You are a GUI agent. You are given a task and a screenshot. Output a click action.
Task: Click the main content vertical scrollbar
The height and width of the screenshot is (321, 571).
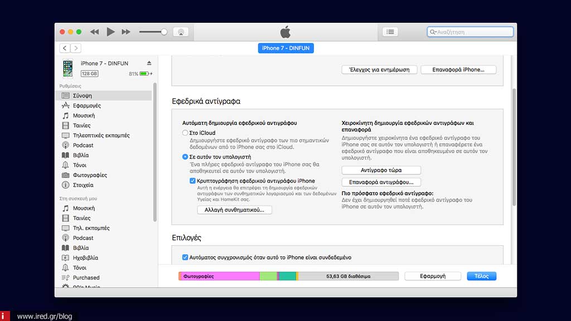514,147
